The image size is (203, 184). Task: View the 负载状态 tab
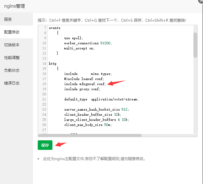(12, 70)
